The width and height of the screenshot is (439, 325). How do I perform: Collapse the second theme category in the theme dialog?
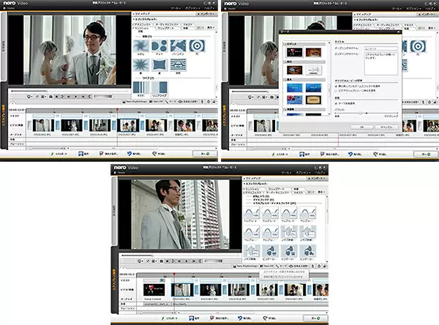285,62
